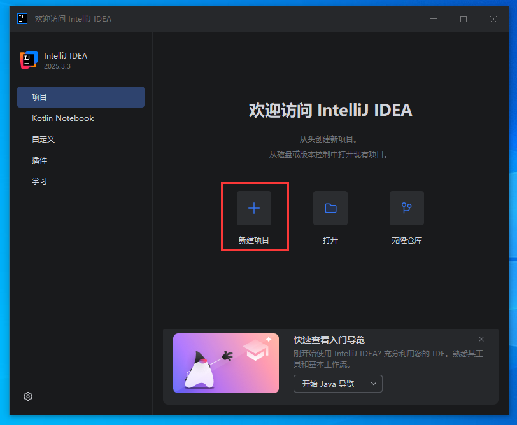Close the IntelliJ IDEA welcome window
The image size is (517, 425).
click(x=493, y=19)
